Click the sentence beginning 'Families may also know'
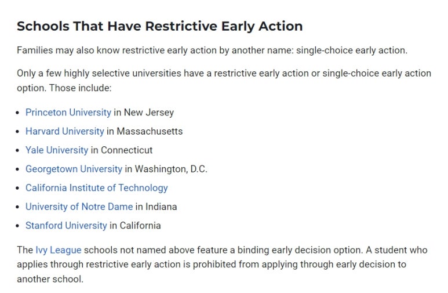 [212, 50]
